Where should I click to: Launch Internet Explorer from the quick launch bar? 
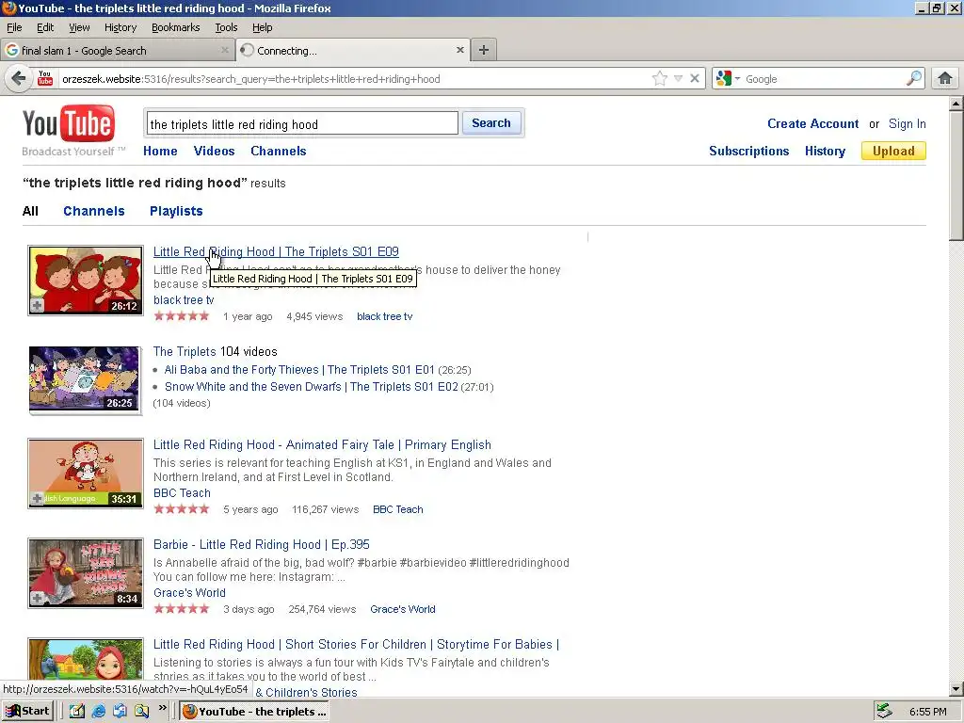tap(98, 712)
